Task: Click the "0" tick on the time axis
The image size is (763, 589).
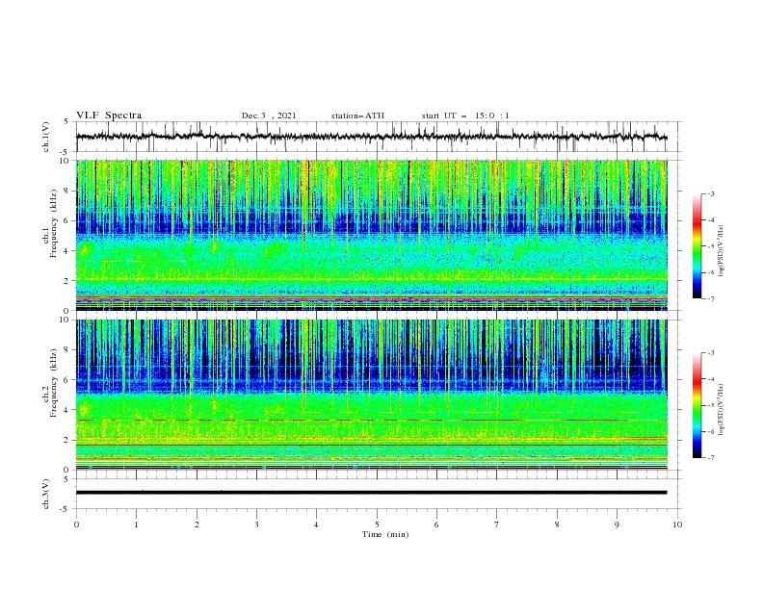Action: pyautogui.click(x=76, y=525)
